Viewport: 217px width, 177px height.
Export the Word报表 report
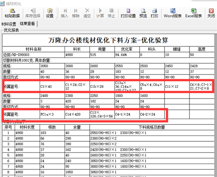coord(173,13)
